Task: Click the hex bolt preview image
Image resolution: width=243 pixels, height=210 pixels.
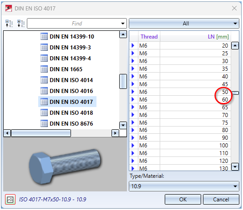Action: click(x=65, y=166)
